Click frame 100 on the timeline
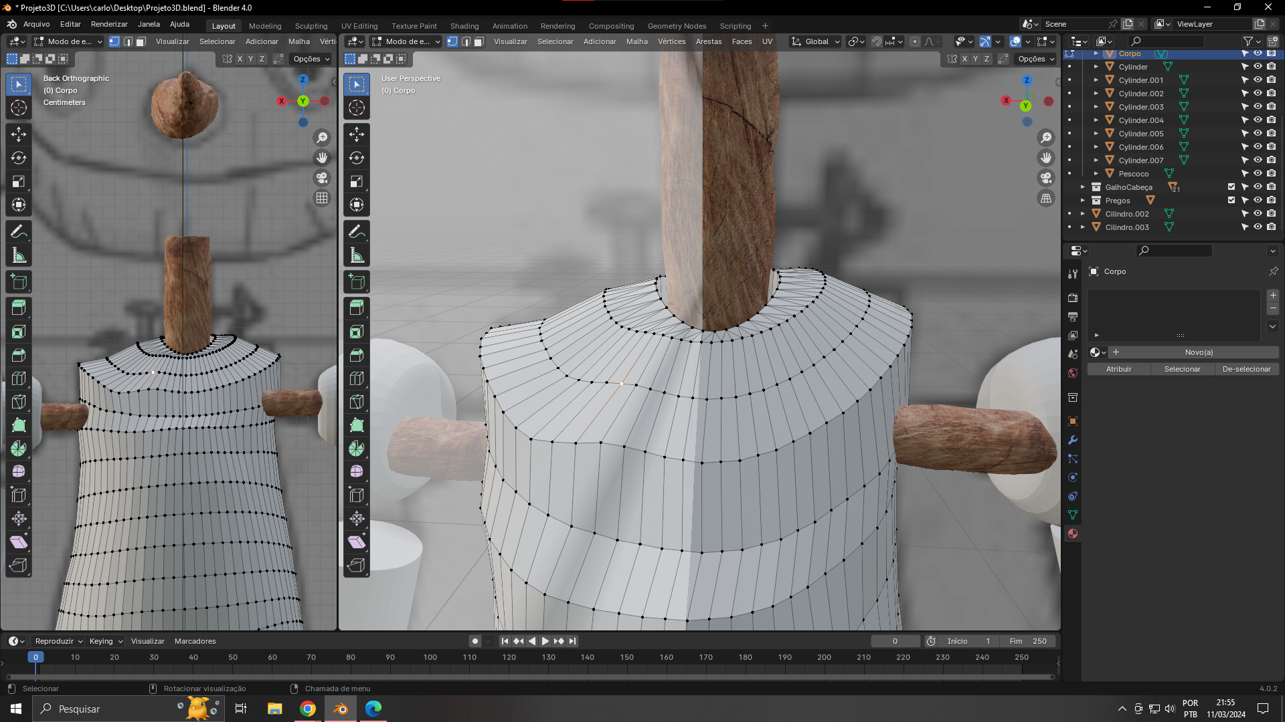1285x722 pixels. [x=430, y=658]
